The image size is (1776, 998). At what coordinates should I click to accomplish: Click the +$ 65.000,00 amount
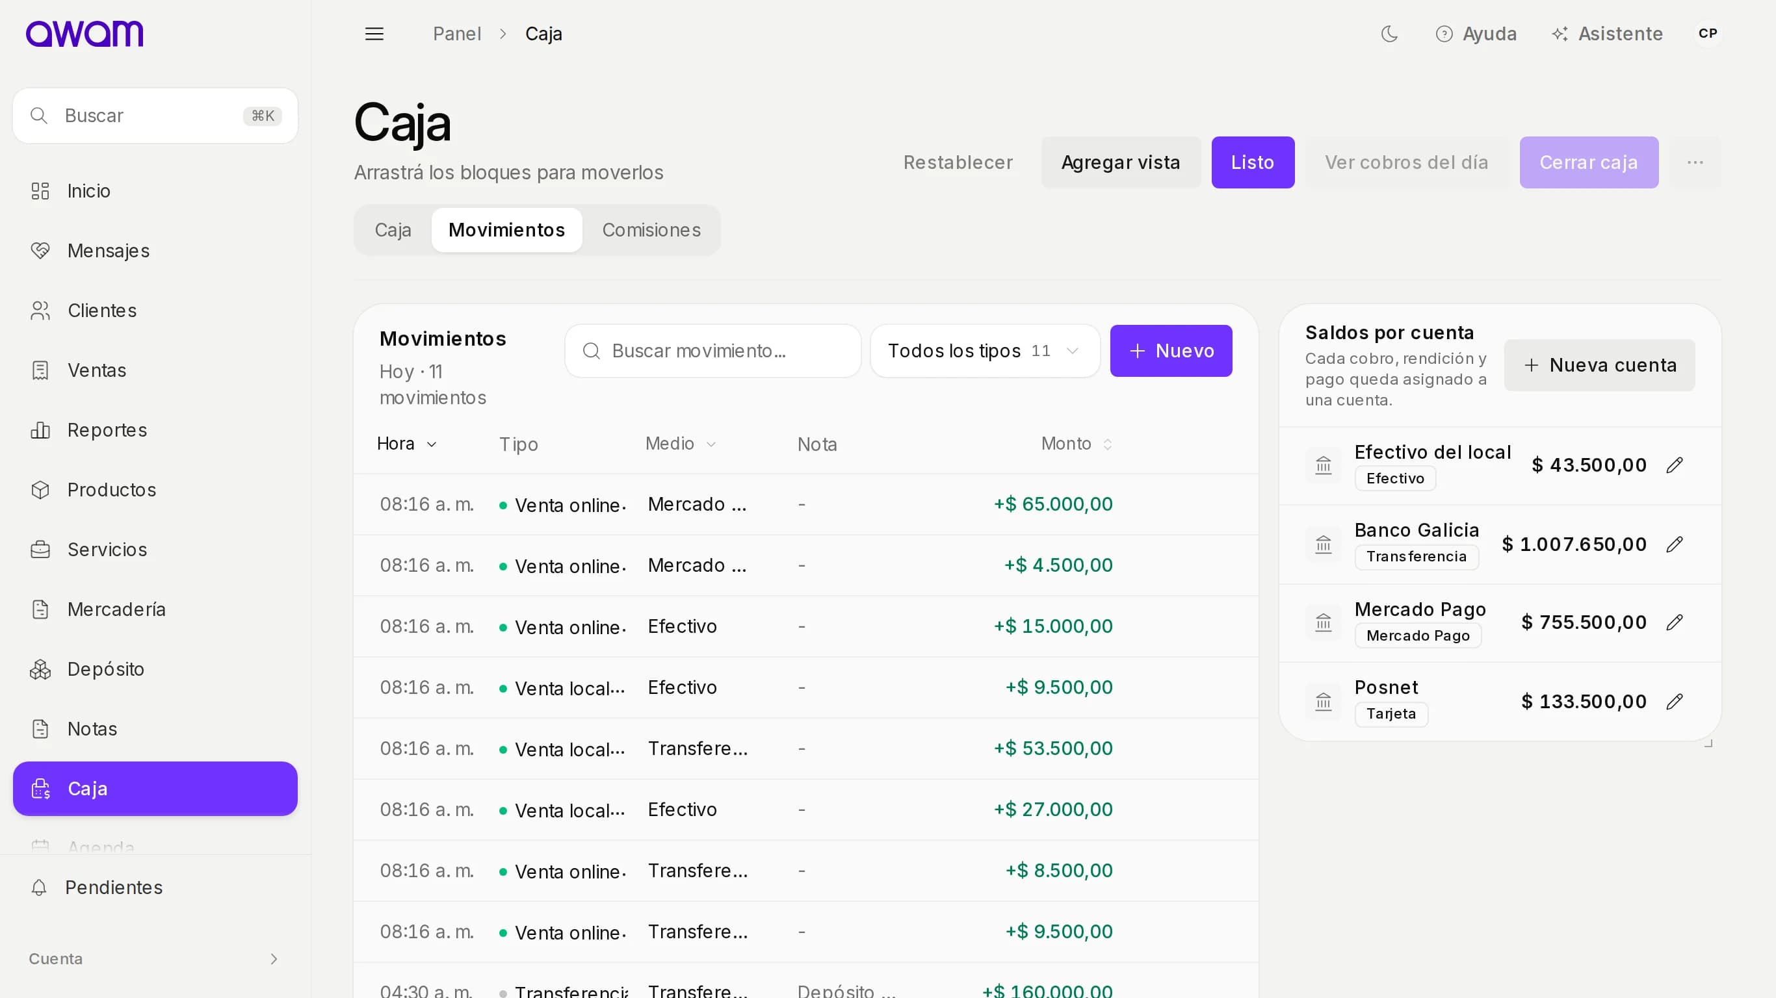[1052, 504]
